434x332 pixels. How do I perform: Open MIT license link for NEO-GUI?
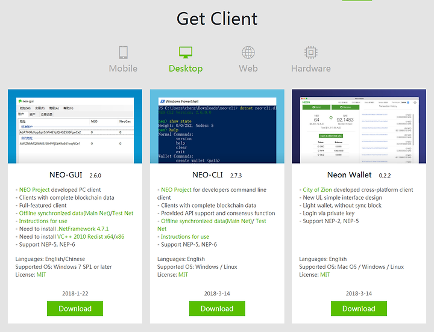coord(41,274)
